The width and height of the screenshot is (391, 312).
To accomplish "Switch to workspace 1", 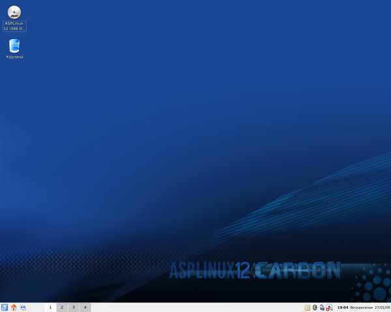I will (x=50, y=307).
